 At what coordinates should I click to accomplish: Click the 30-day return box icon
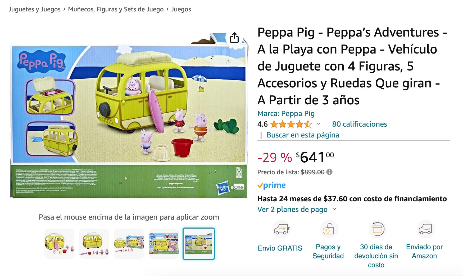coord(377,229)
